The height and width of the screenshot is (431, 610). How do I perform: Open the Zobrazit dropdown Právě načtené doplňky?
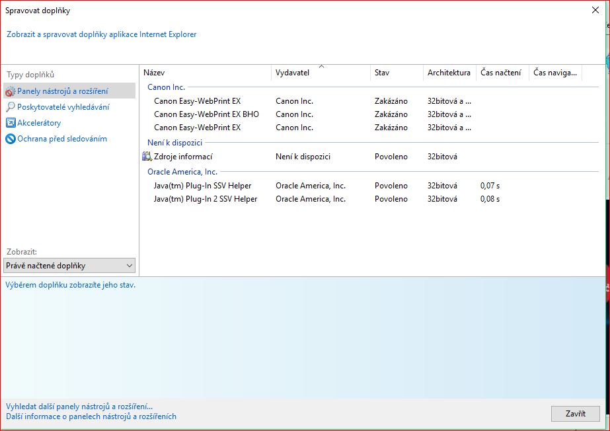click(69, 266)
